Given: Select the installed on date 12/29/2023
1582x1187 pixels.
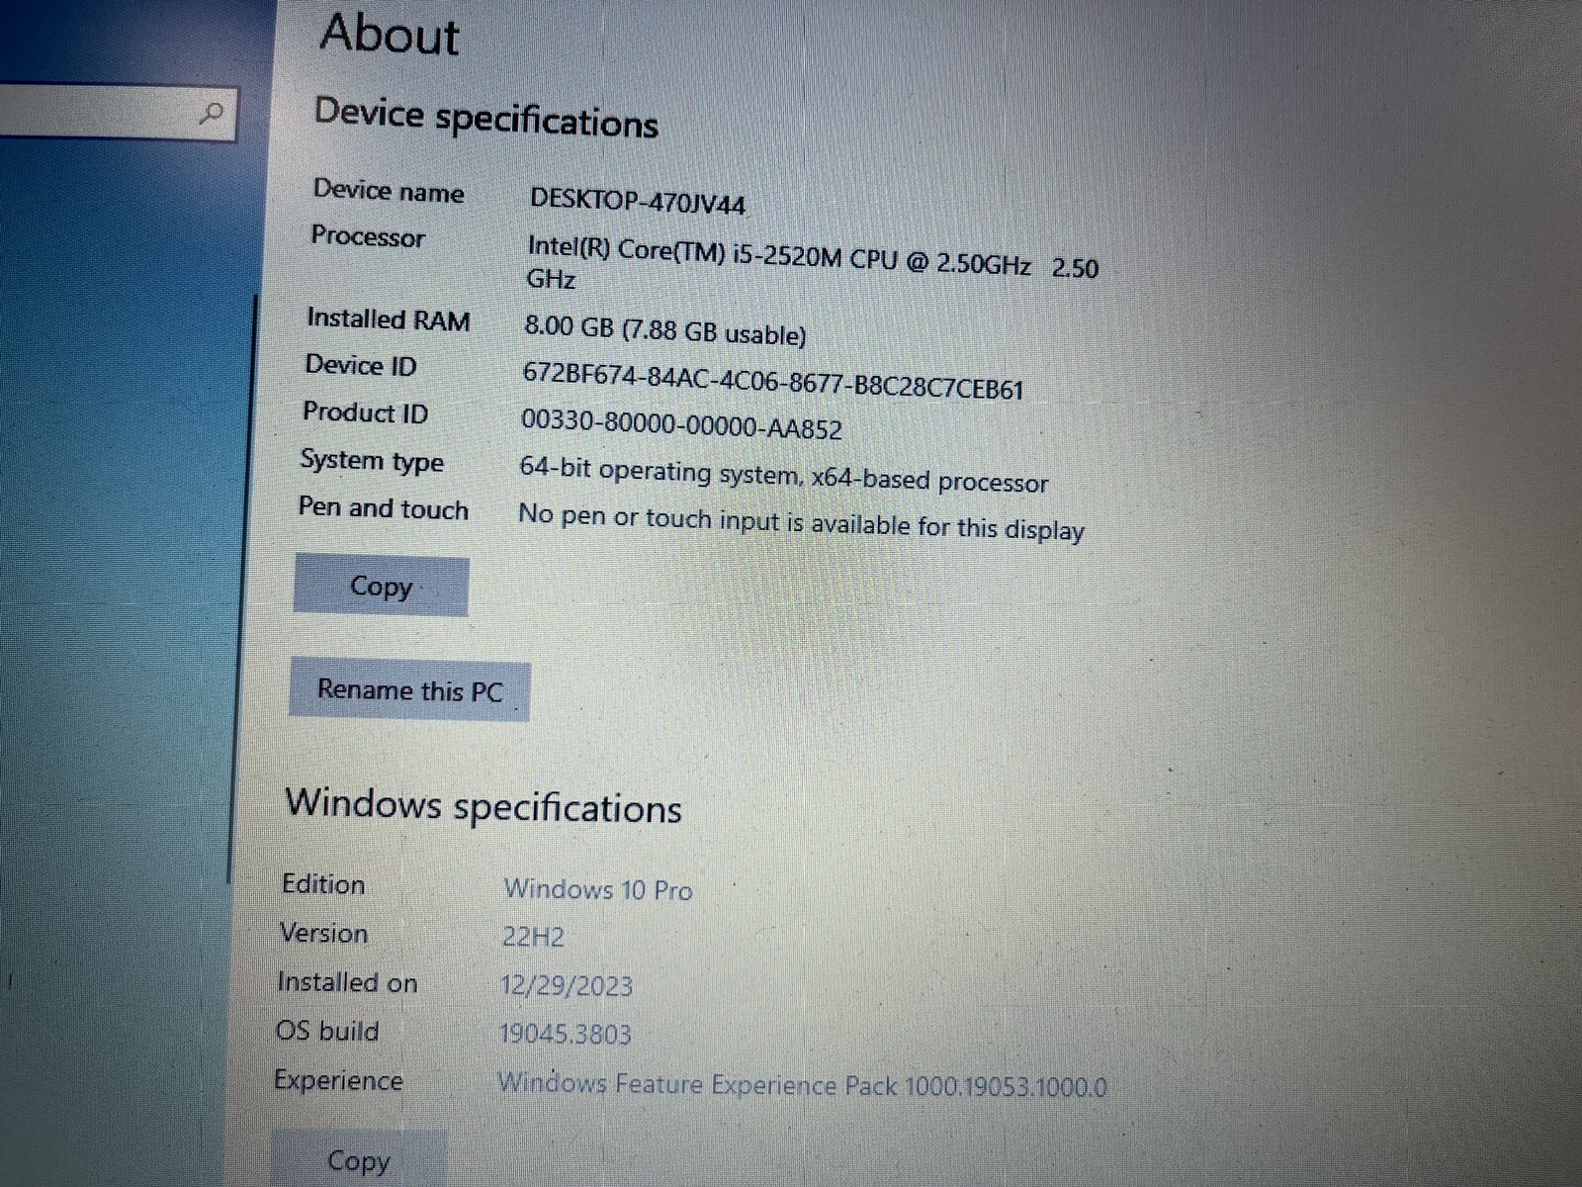Looking at the screenshot, I should tap(566, 985).
